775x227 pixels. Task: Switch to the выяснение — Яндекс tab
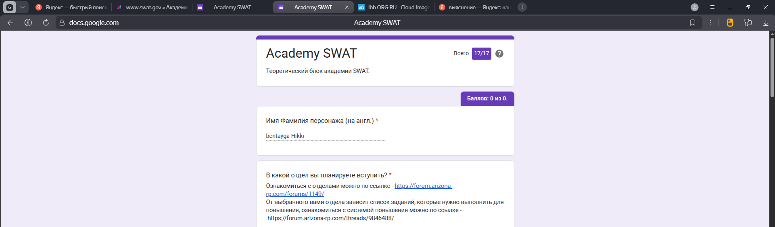click(x=474, y=7)
